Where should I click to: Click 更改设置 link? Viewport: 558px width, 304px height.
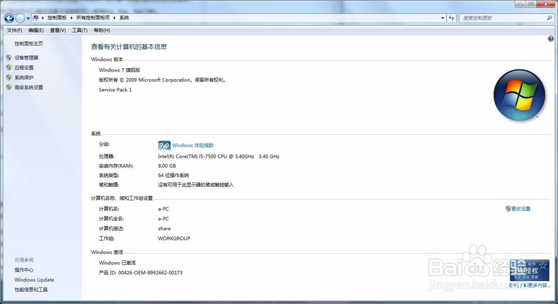point(521,209)
